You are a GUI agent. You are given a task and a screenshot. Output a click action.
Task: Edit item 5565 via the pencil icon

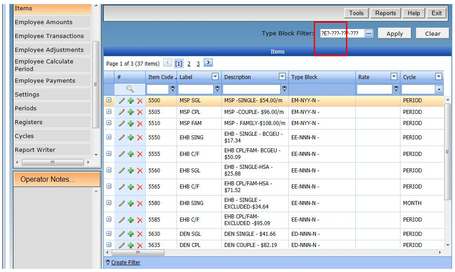coord(122,187)
